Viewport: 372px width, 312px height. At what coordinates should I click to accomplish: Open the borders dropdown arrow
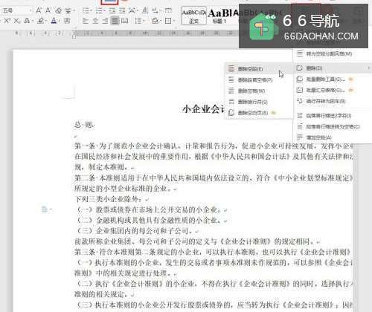coord(174,21)
